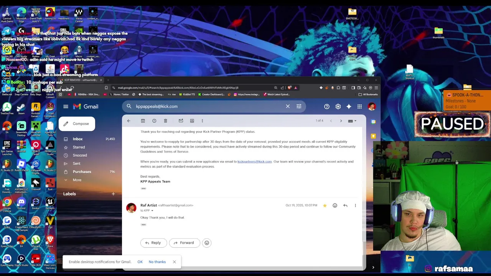
Task: Open All Bookmarks folder
Action: pyautogui.click(x=368, y=94)
